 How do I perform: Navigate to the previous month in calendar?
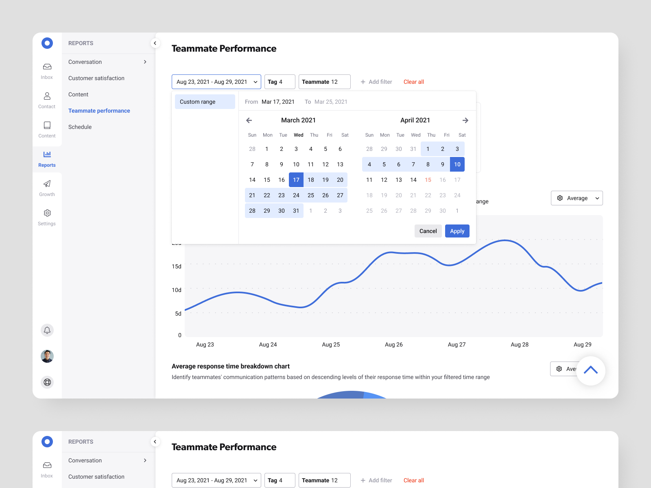click(x=249, y=120)
